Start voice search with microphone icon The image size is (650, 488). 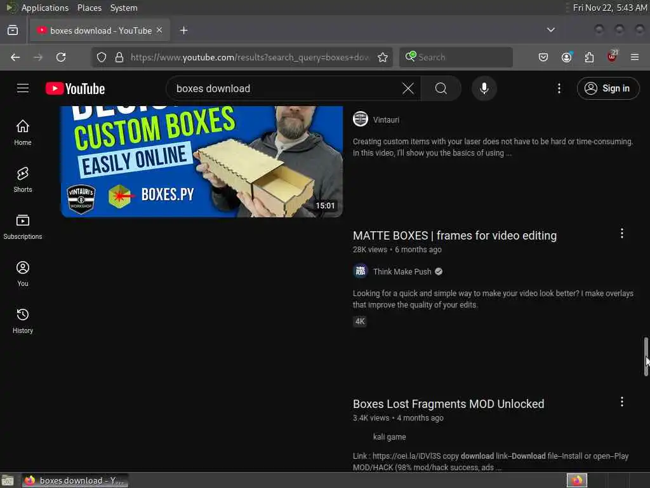coord(484,88)
